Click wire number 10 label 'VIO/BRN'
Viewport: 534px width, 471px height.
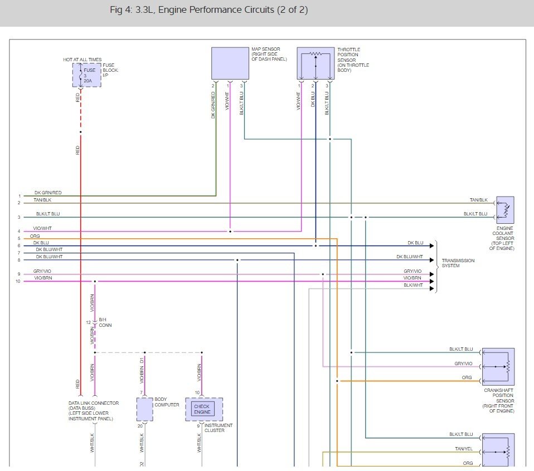43,278
